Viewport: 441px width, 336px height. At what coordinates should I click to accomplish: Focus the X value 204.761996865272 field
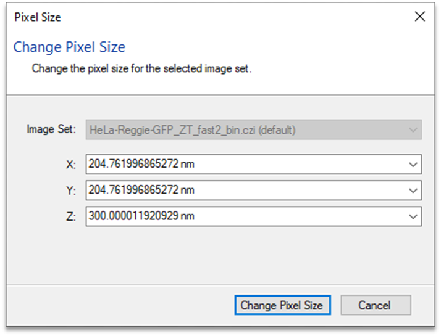[x=253, y=164]
